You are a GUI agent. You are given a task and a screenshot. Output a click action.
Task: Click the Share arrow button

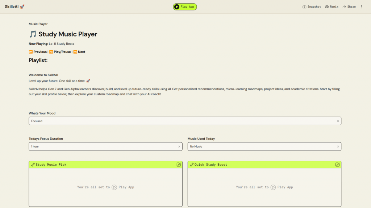point(349,7)
